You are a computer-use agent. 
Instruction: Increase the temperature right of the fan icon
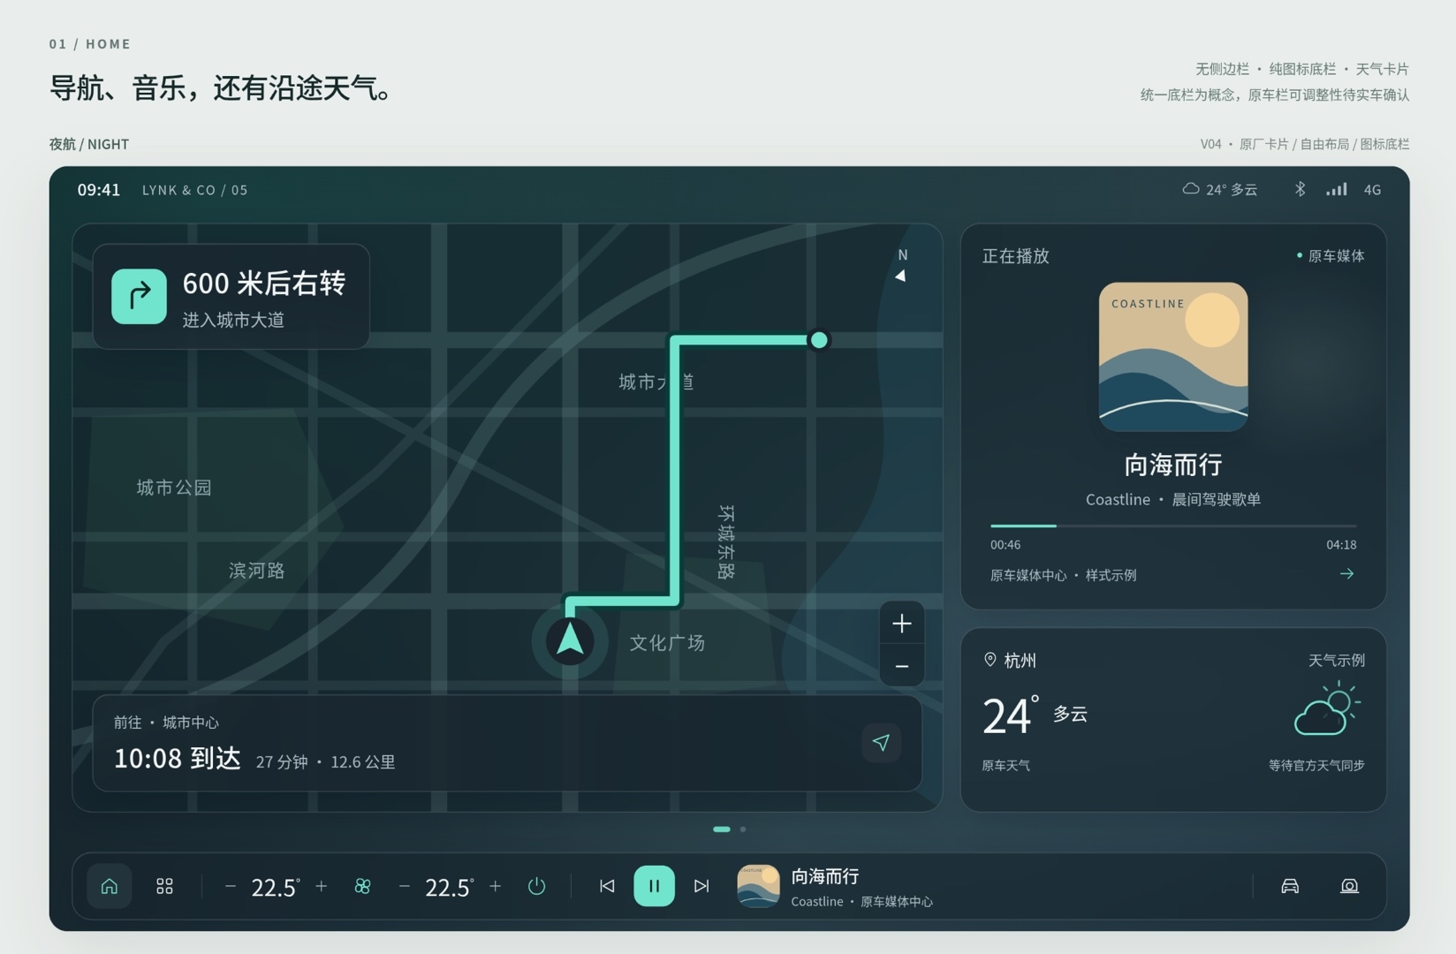tap(496, 886)
